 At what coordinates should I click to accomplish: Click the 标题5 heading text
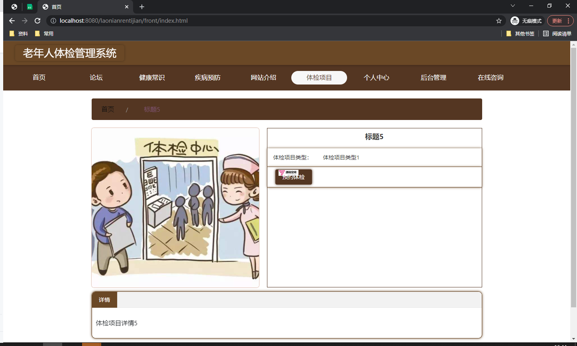374,137
